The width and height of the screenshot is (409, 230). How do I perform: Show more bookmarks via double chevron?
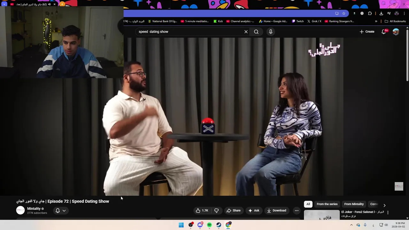pyautogui.click(x=376, y=21)
